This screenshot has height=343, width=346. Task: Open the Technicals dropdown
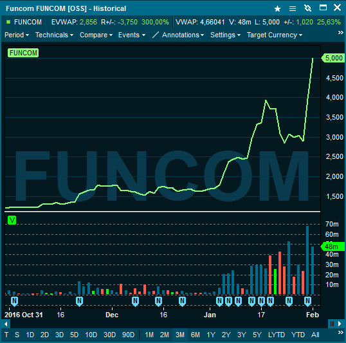pos(54,35)
